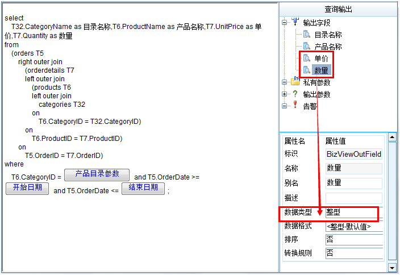
Task: Click the 结束日期 parameter button
Action: 143,188
